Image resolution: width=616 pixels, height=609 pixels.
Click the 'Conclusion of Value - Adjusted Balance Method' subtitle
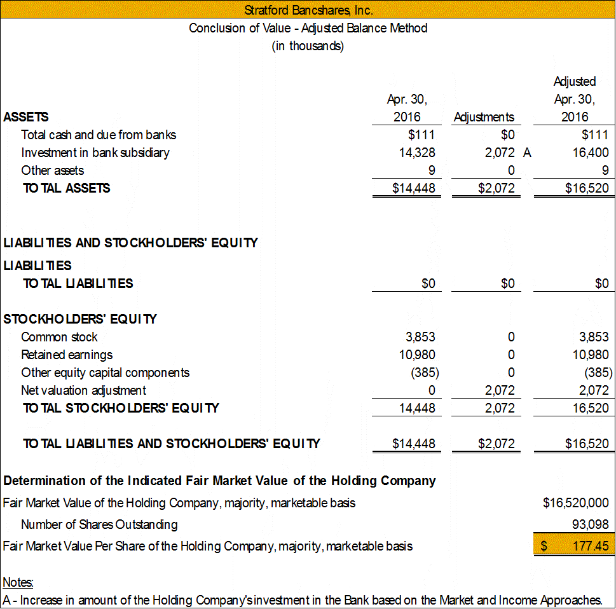[x=308, y=28]
